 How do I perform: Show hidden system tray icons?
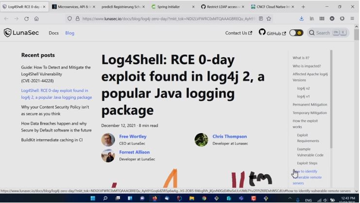[x=290, y=199]
